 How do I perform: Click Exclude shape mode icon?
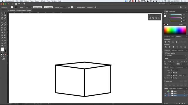[177, 42]
